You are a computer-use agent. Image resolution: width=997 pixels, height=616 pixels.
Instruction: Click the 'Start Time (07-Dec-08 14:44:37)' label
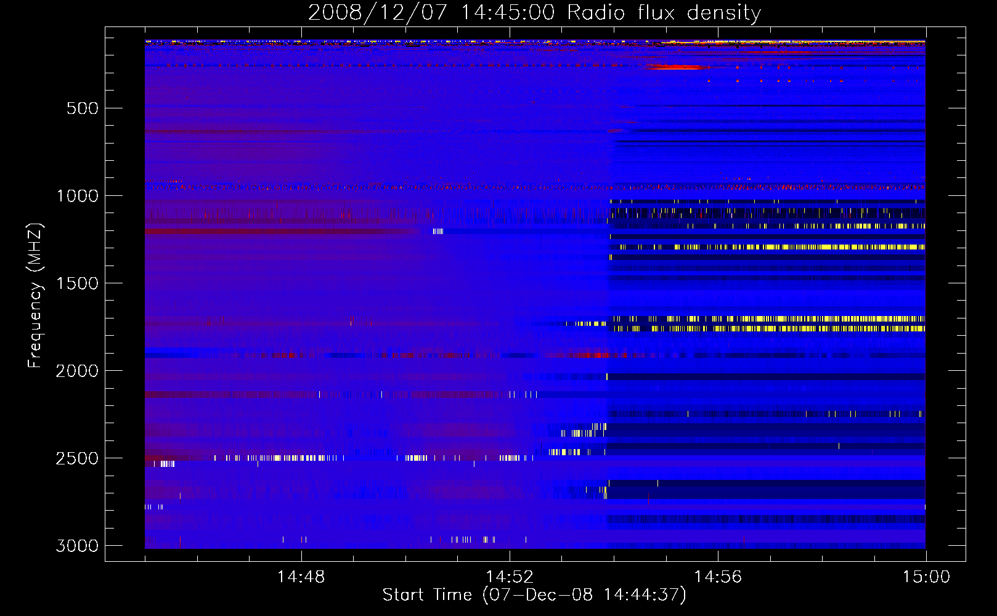(534, 594)
